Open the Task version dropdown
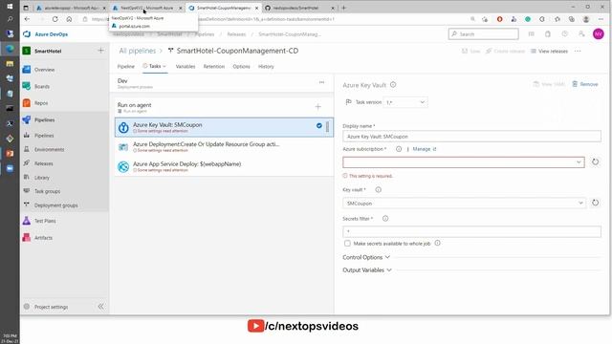Screen dimensions: 612x344 (405, 102)
